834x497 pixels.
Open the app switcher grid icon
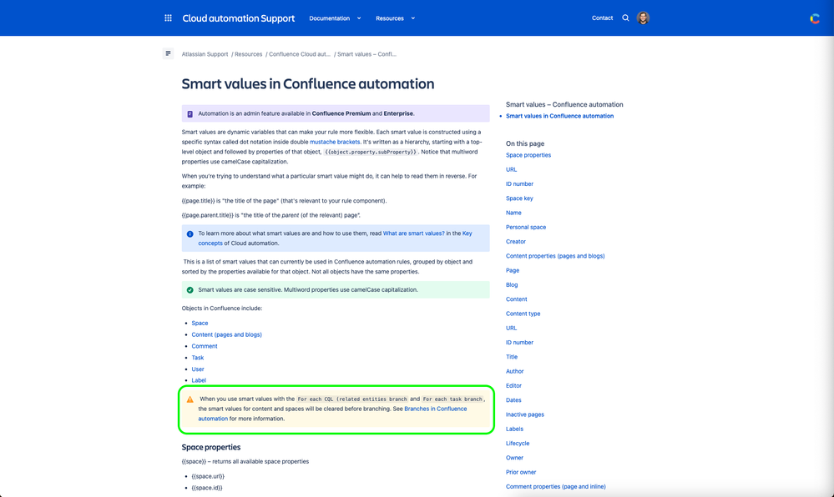click(x=168, y=18)
